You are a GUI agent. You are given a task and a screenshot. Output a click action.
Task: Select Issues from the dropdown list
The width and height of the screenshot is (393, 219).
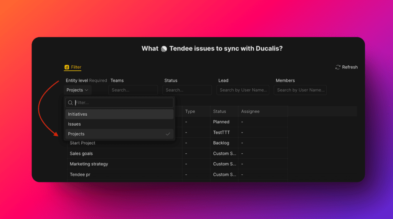[x=74, y=124]
